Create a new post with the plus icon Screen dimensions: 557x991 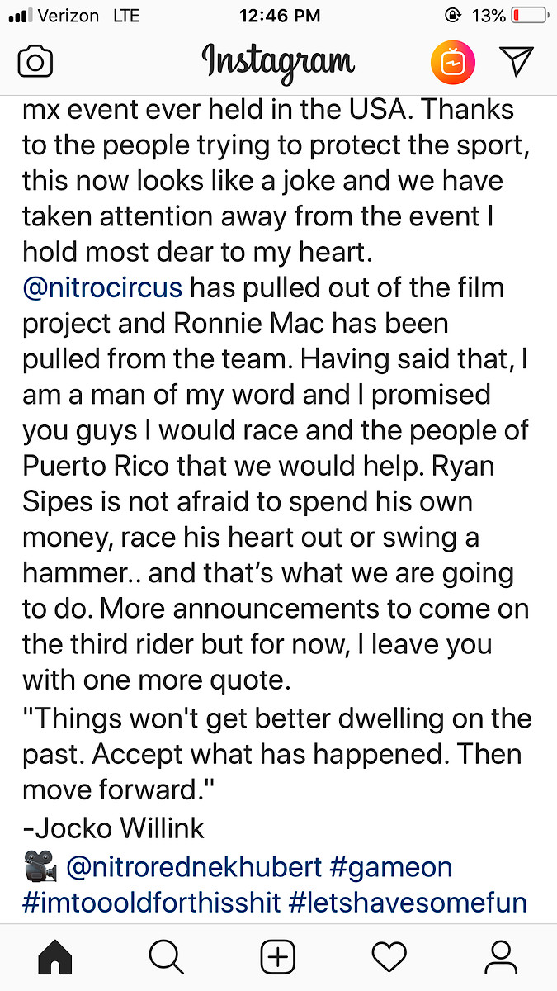point(278,957)
